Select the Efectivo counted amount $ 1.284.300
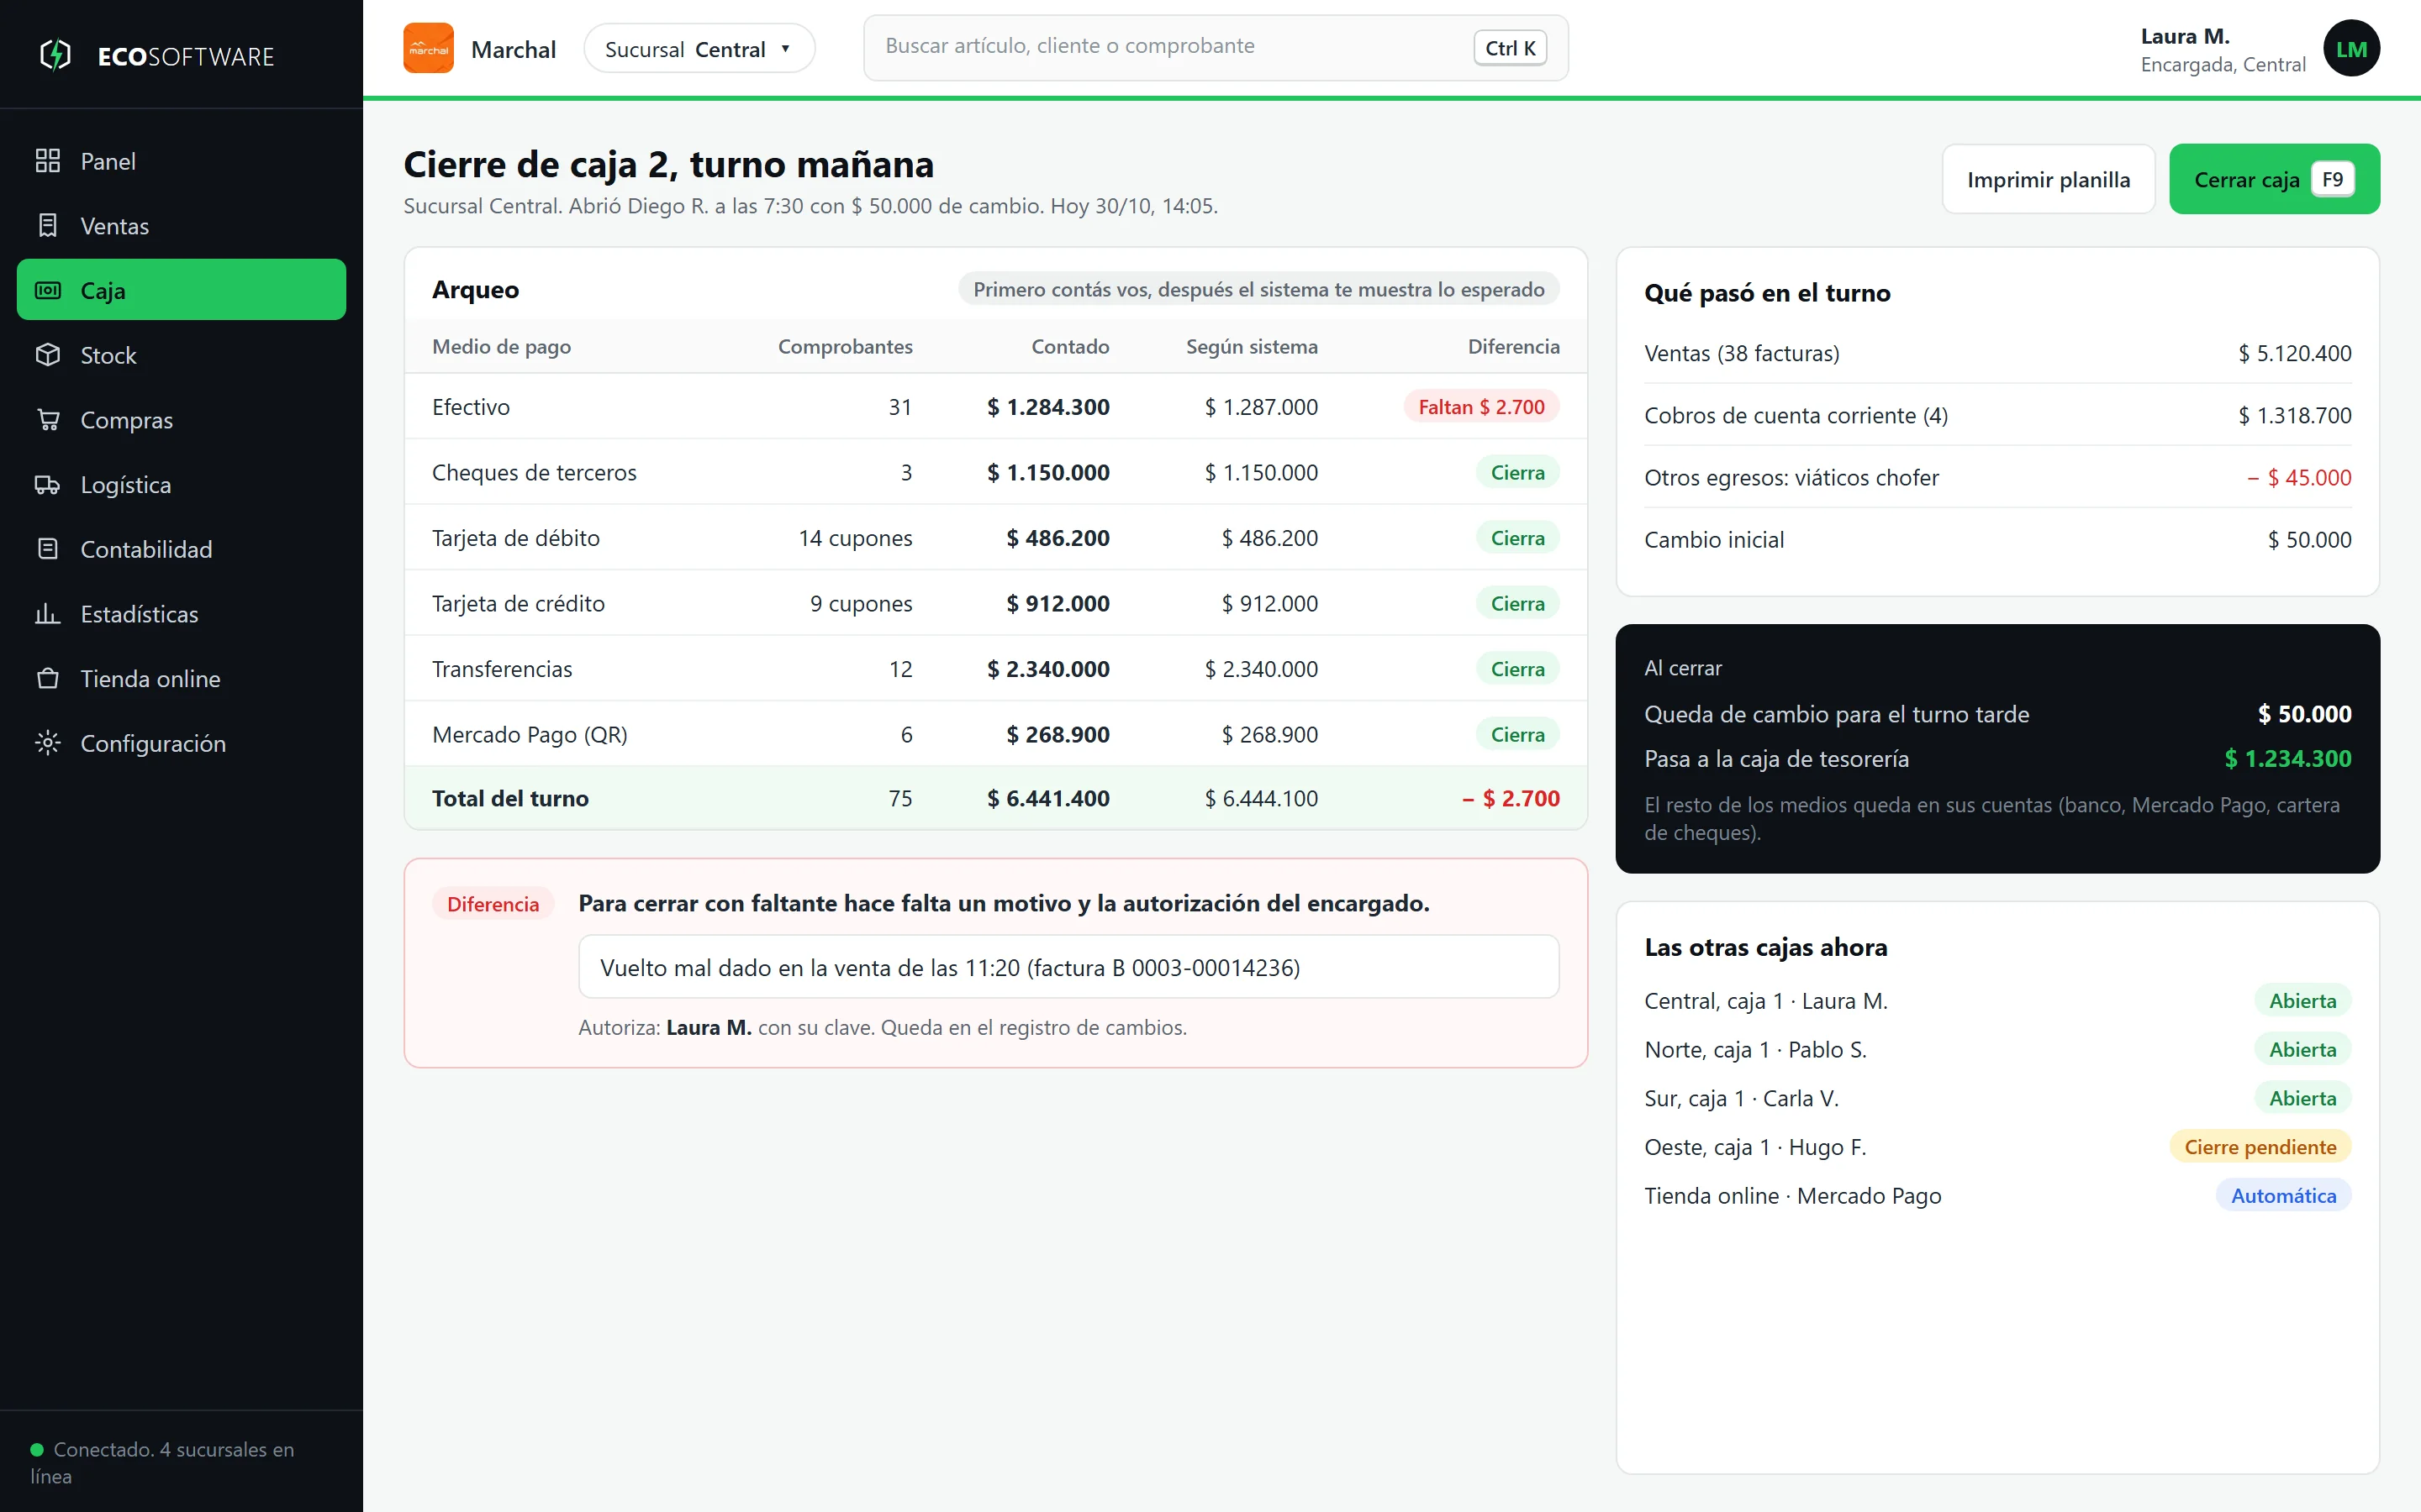This screenshot has width=2421, height=1512. tap(1047, 407)
